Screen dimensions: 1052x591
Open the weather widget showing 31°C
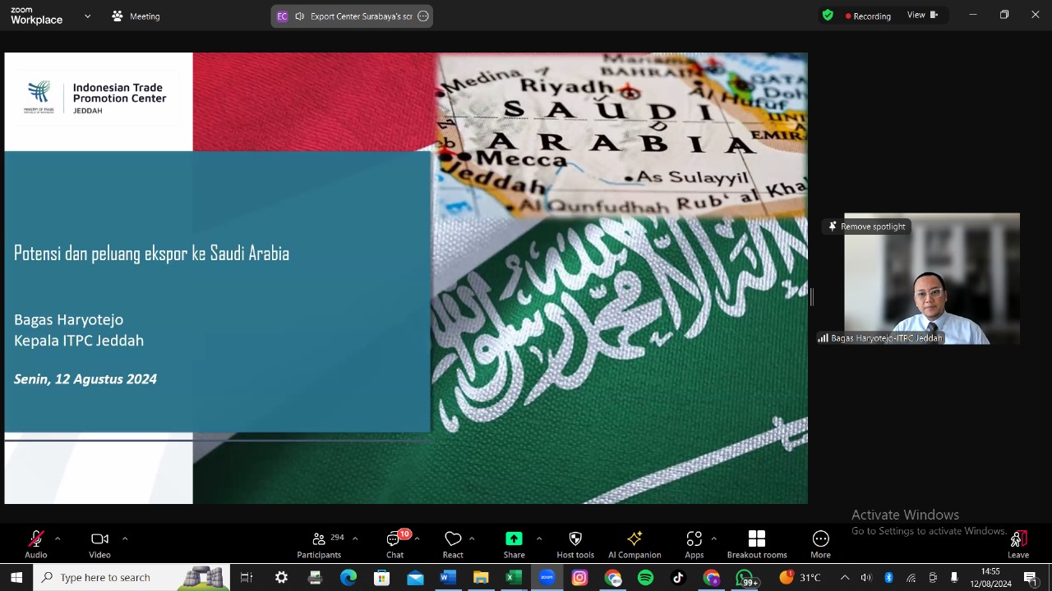pyautogui.click(x=801, y=577)
